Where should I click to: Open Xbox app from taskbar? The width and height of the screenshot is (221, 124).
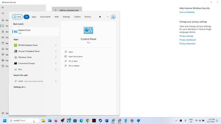69,121
